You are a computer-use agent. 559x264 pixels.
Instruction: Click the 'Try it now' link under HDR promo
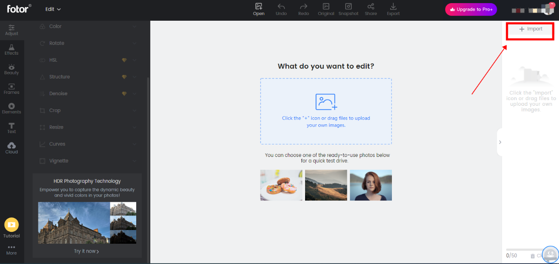[86, 251]
